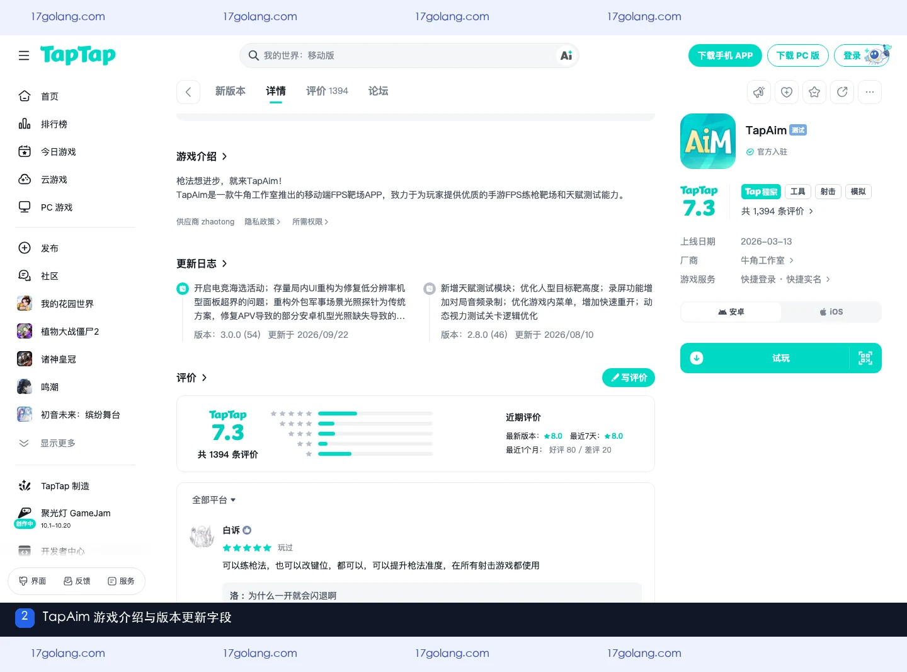
Task: Open TapTap 制造 in sidebar
Action: click(76, 486)
